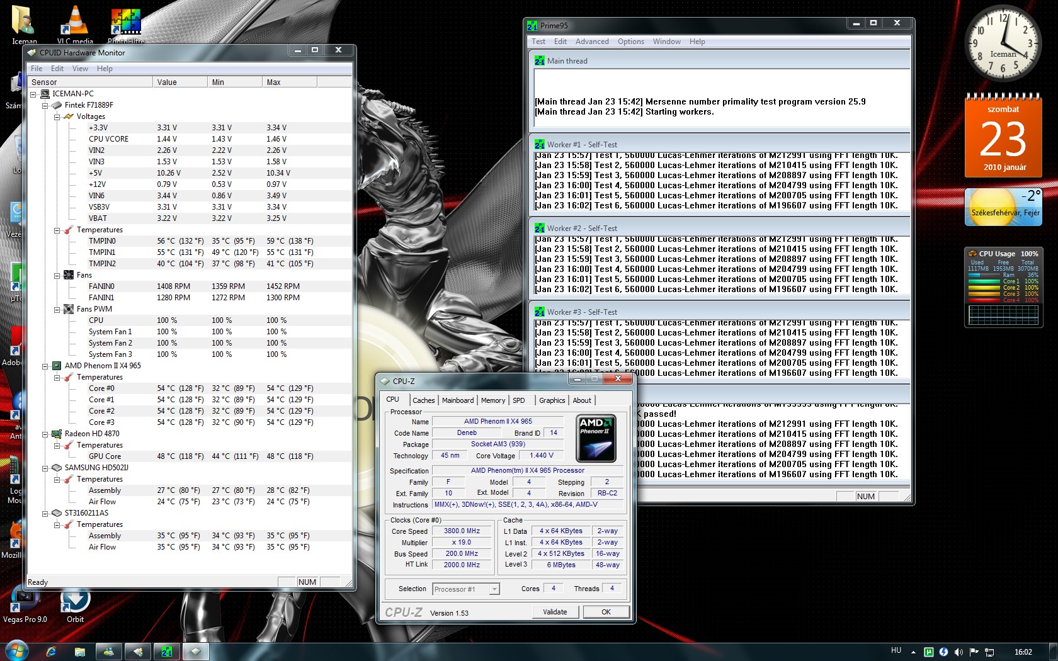This screenshot has width=1058, height=661.
Task: Click the CPU-Z title bar icon
Action: click(x=385, y=381)
